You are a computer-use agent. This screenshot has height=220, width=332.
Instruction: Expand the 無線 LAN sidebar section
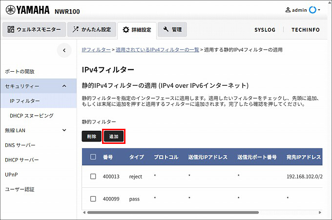pos(38,130)
